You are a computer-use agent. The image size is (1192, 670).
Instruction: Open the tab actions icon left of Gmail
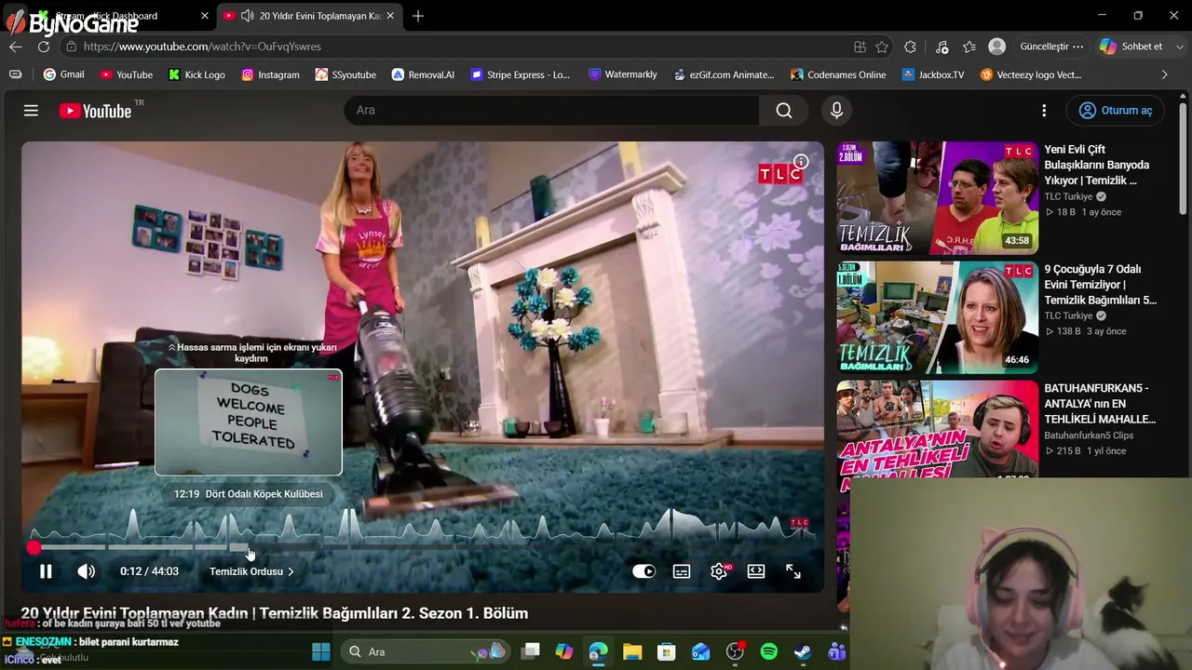click(x=16, y=74)
